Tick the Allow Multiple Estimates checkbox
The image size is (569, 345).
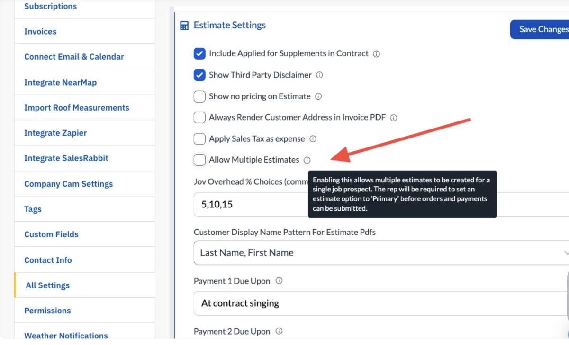click(x=199, y=160)
